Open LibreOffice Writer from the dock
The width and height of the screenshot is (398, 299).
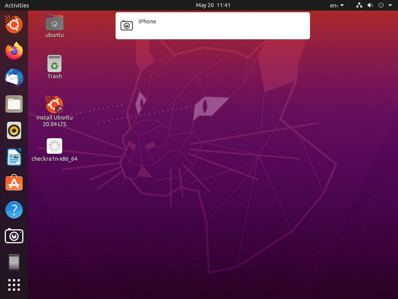click(14, 157)
